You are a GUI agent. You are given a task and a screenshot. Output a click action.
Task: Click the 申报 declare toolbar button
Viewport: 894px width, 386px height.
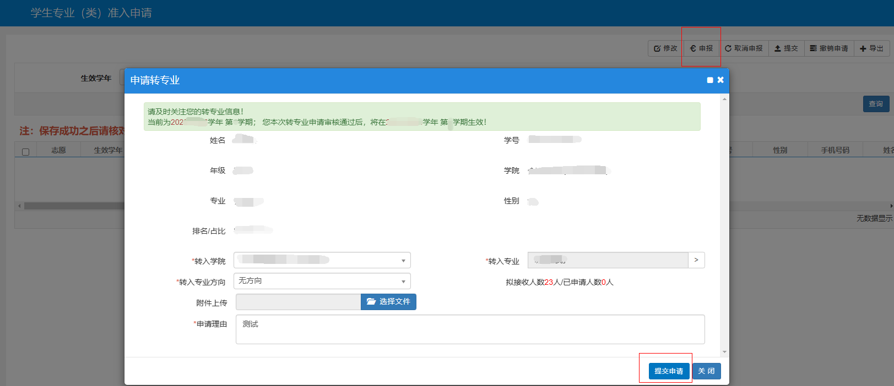[701, 48]
